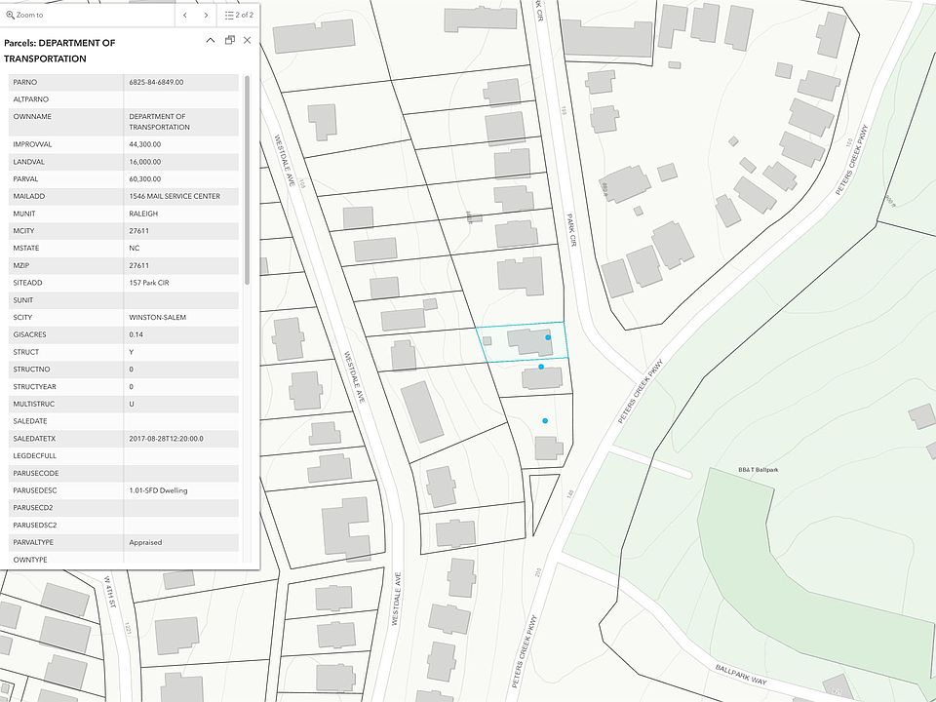Click blue point below the highlighted parcel
The height and width of the screenshot is (702, 936).
pos(541,367)
